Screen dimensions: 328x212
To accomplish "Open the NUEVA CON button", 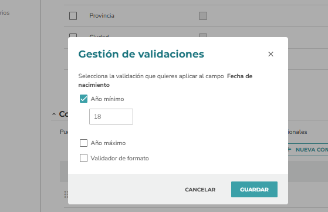I will (308, 150).
